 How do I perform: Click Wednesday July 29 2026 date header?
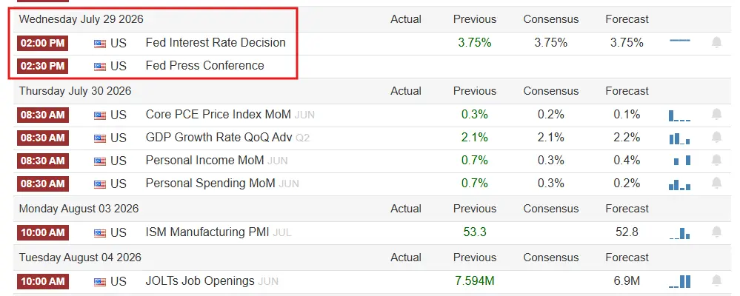click(x=81, y=19)
